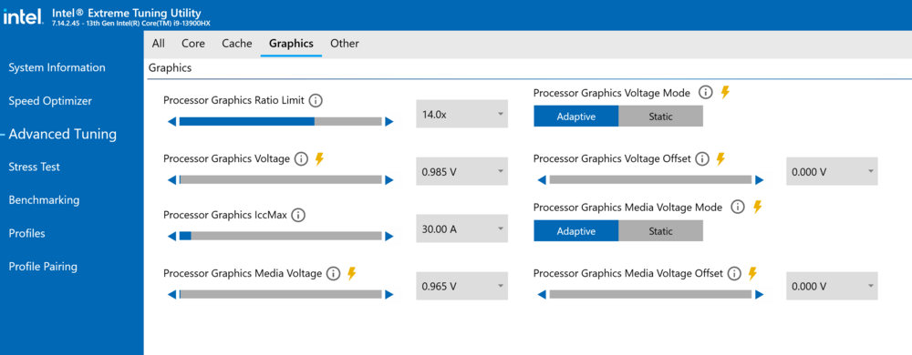912x355 pixels.
Task: Click info icon beside Processor Graphics Media Voltage Offset
Action: coord(734,273)
